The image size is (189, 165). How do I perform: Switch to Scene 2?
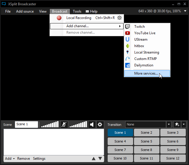pyautogui.click(x=147, y=133)
